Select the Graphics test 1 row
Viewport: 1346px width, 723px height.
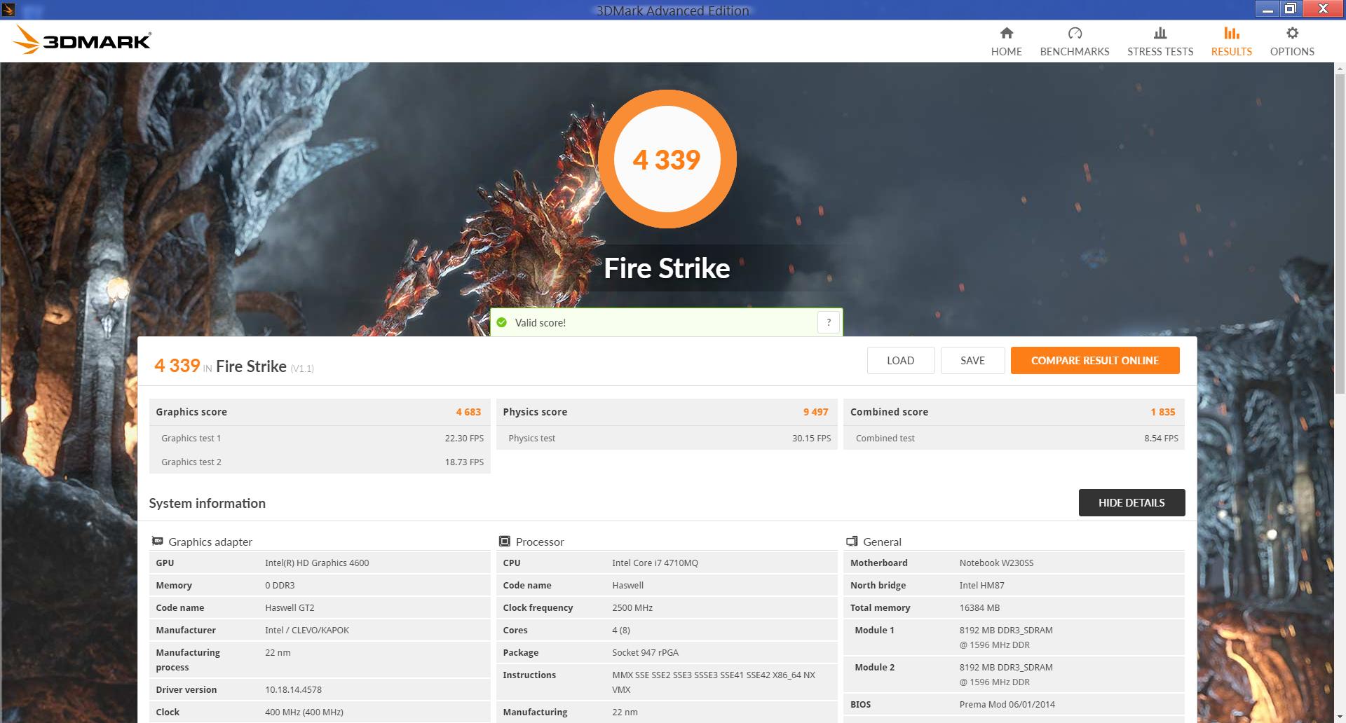320,438
